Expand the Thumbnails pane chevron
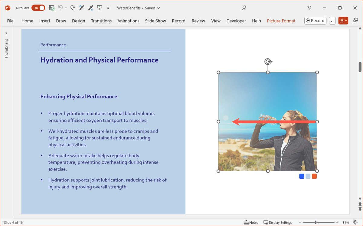Viewport: 363px width, 226px height. pyautogui.click(x=6, y=33)
